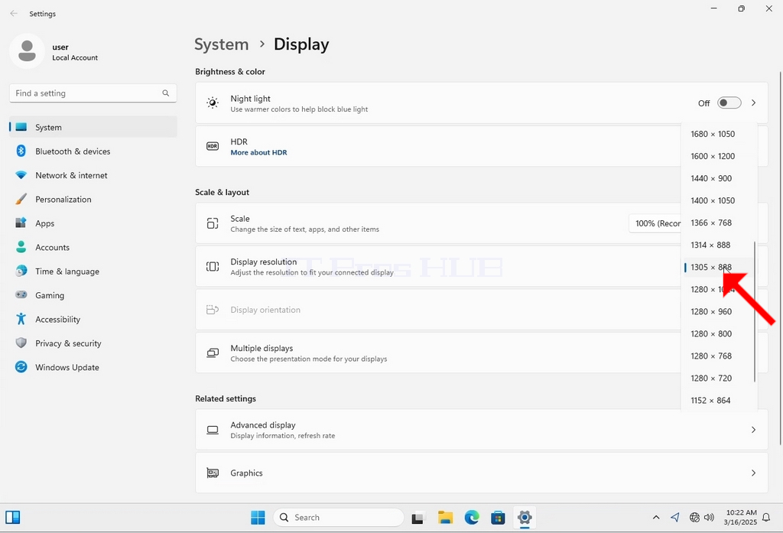Select resolution 1680 × 1050
Viewport: 783px width, 533px height.
[719, 134]
